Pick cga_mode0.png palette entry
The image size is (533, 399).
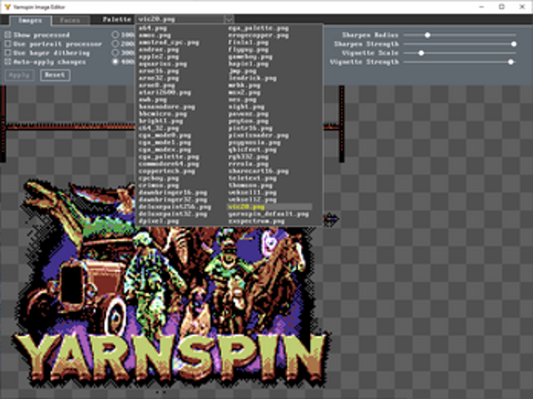164,135
